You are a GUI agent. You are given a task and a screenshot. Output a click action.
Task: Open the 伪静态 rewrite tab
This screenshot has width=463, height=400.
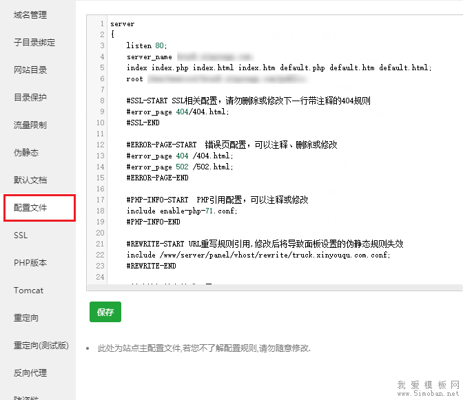pyautogui.click(x=26, y=153)
